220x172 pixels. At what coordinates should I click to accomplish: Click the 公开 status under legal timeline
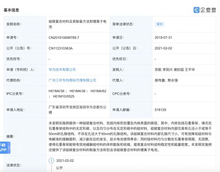click(x=59, y=168)
